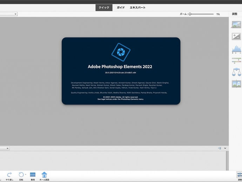Viewport: 242px width, 182px height.
Task: Expand the rotate options arrow
Action: (x=26, y=174)
